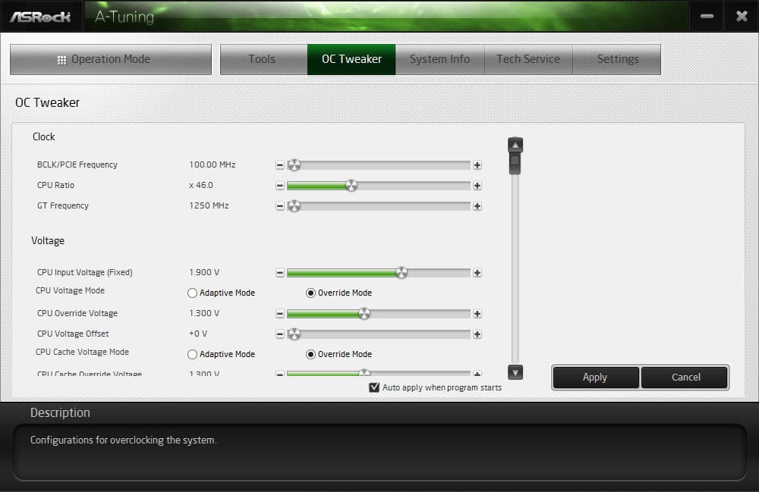Select Override Mode for CPU Cache Voltage
Screen dimensions: 759x492
(x=310, y=354)
